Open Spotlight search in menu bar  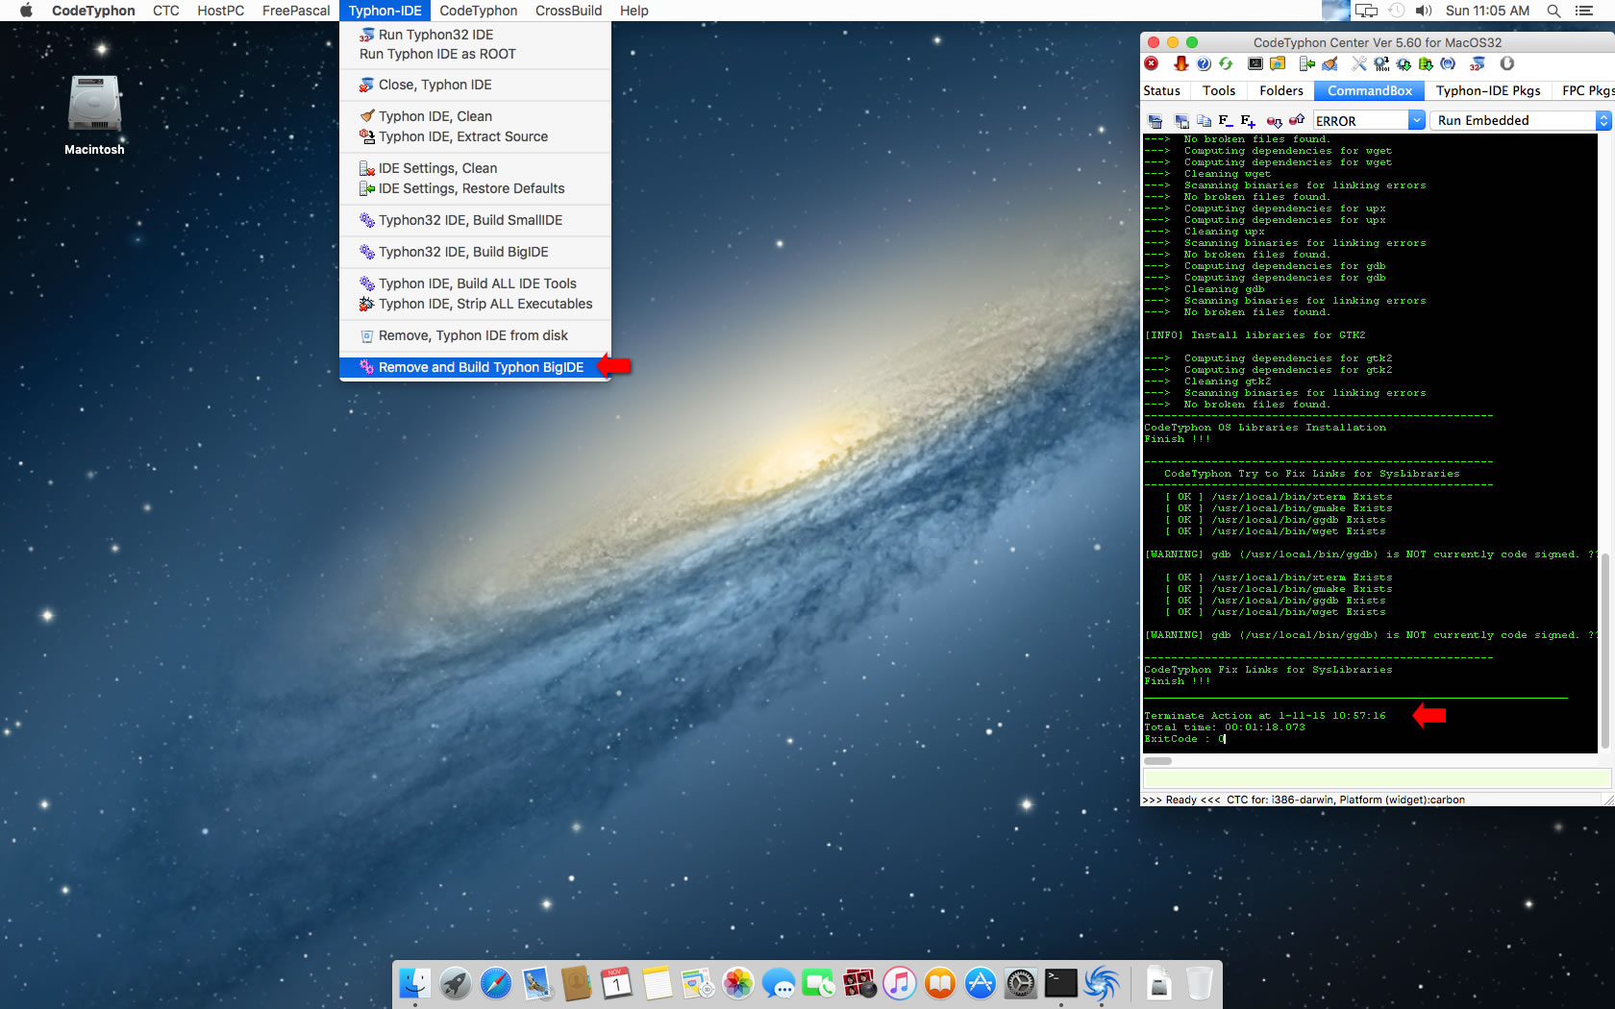(1553, 11)
